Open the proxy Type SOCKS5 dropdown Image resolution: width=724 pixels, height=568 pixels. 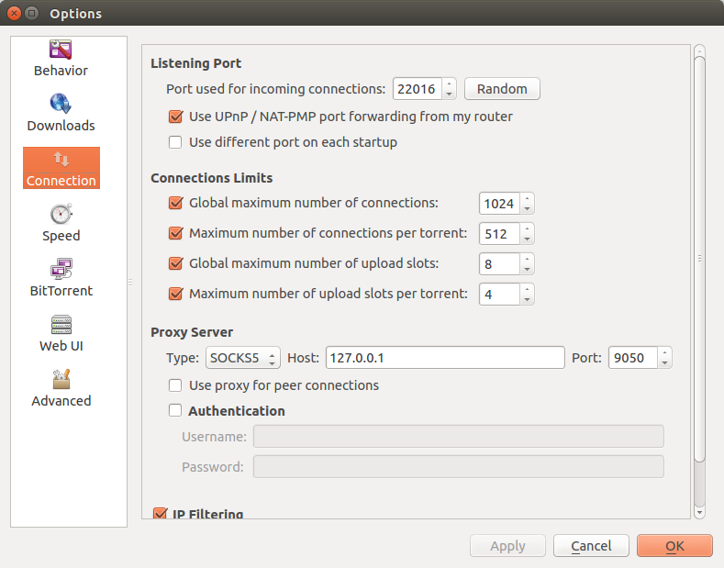tap(243, 358)
